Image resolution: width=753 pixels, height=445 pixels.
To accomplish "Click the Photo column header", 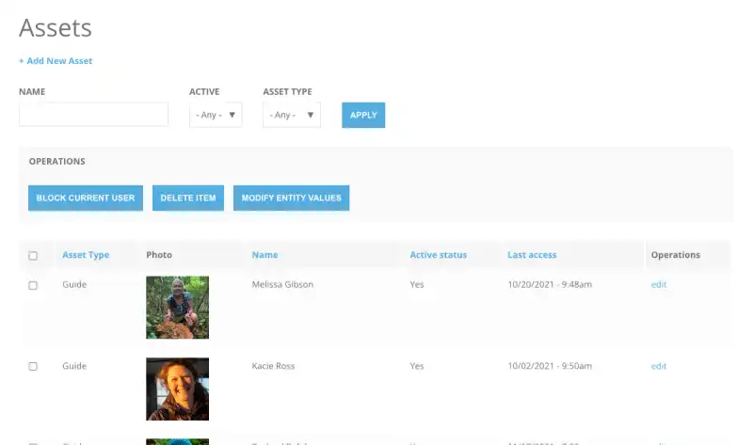I will pos(159,255).
